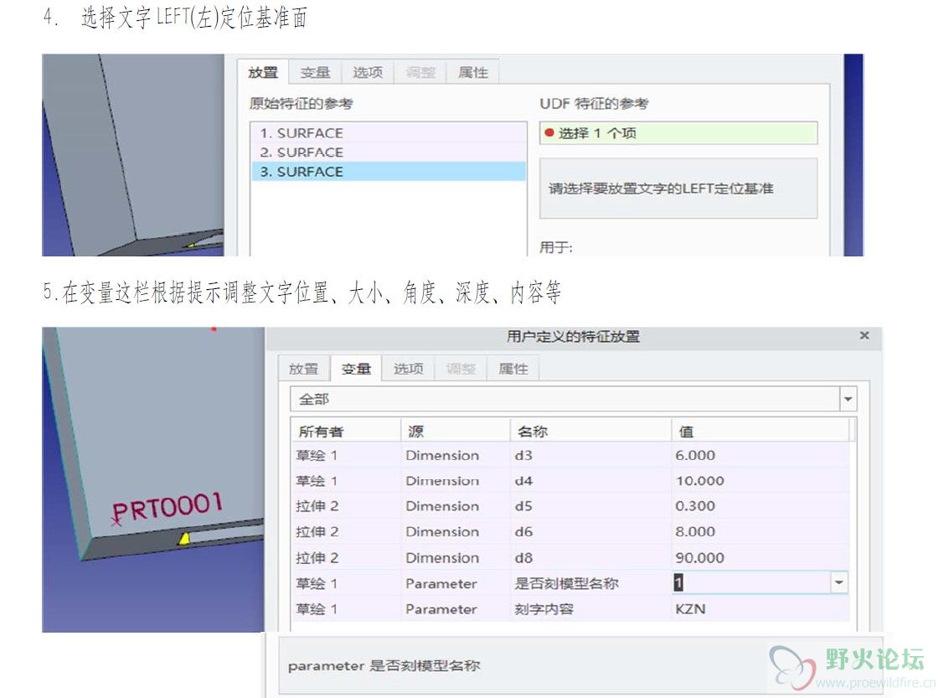
Task: Open the 是否刻模型名称 value dropdown arrow
Action: coord(838,582)
